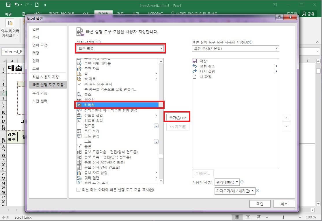Click the help question mark button in dialog
This screenshot has height=221, width=322.
click(x=279, y=17)
